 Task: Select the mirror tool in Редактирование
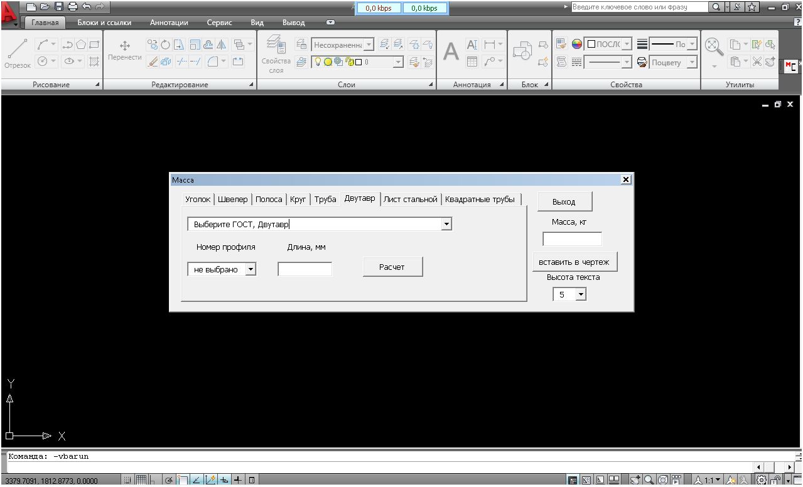tap(221, 45)
